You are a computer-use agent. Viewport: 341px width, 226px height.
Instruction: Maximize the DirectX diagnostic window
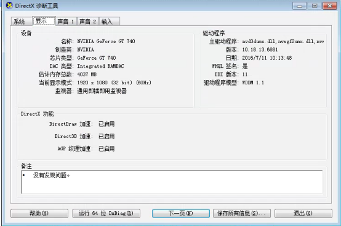coord(315,6)
